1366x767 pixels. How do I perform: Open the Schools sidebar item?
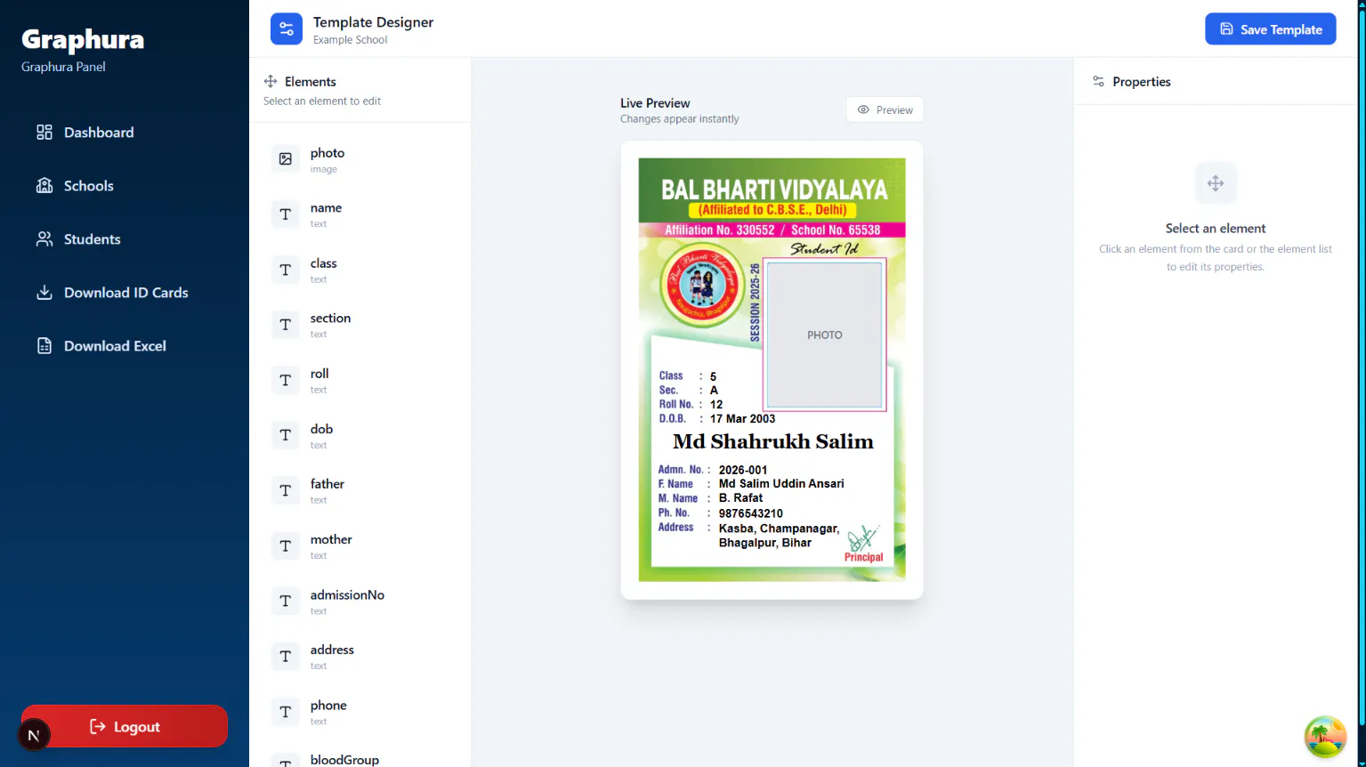[x=125, y=186]
